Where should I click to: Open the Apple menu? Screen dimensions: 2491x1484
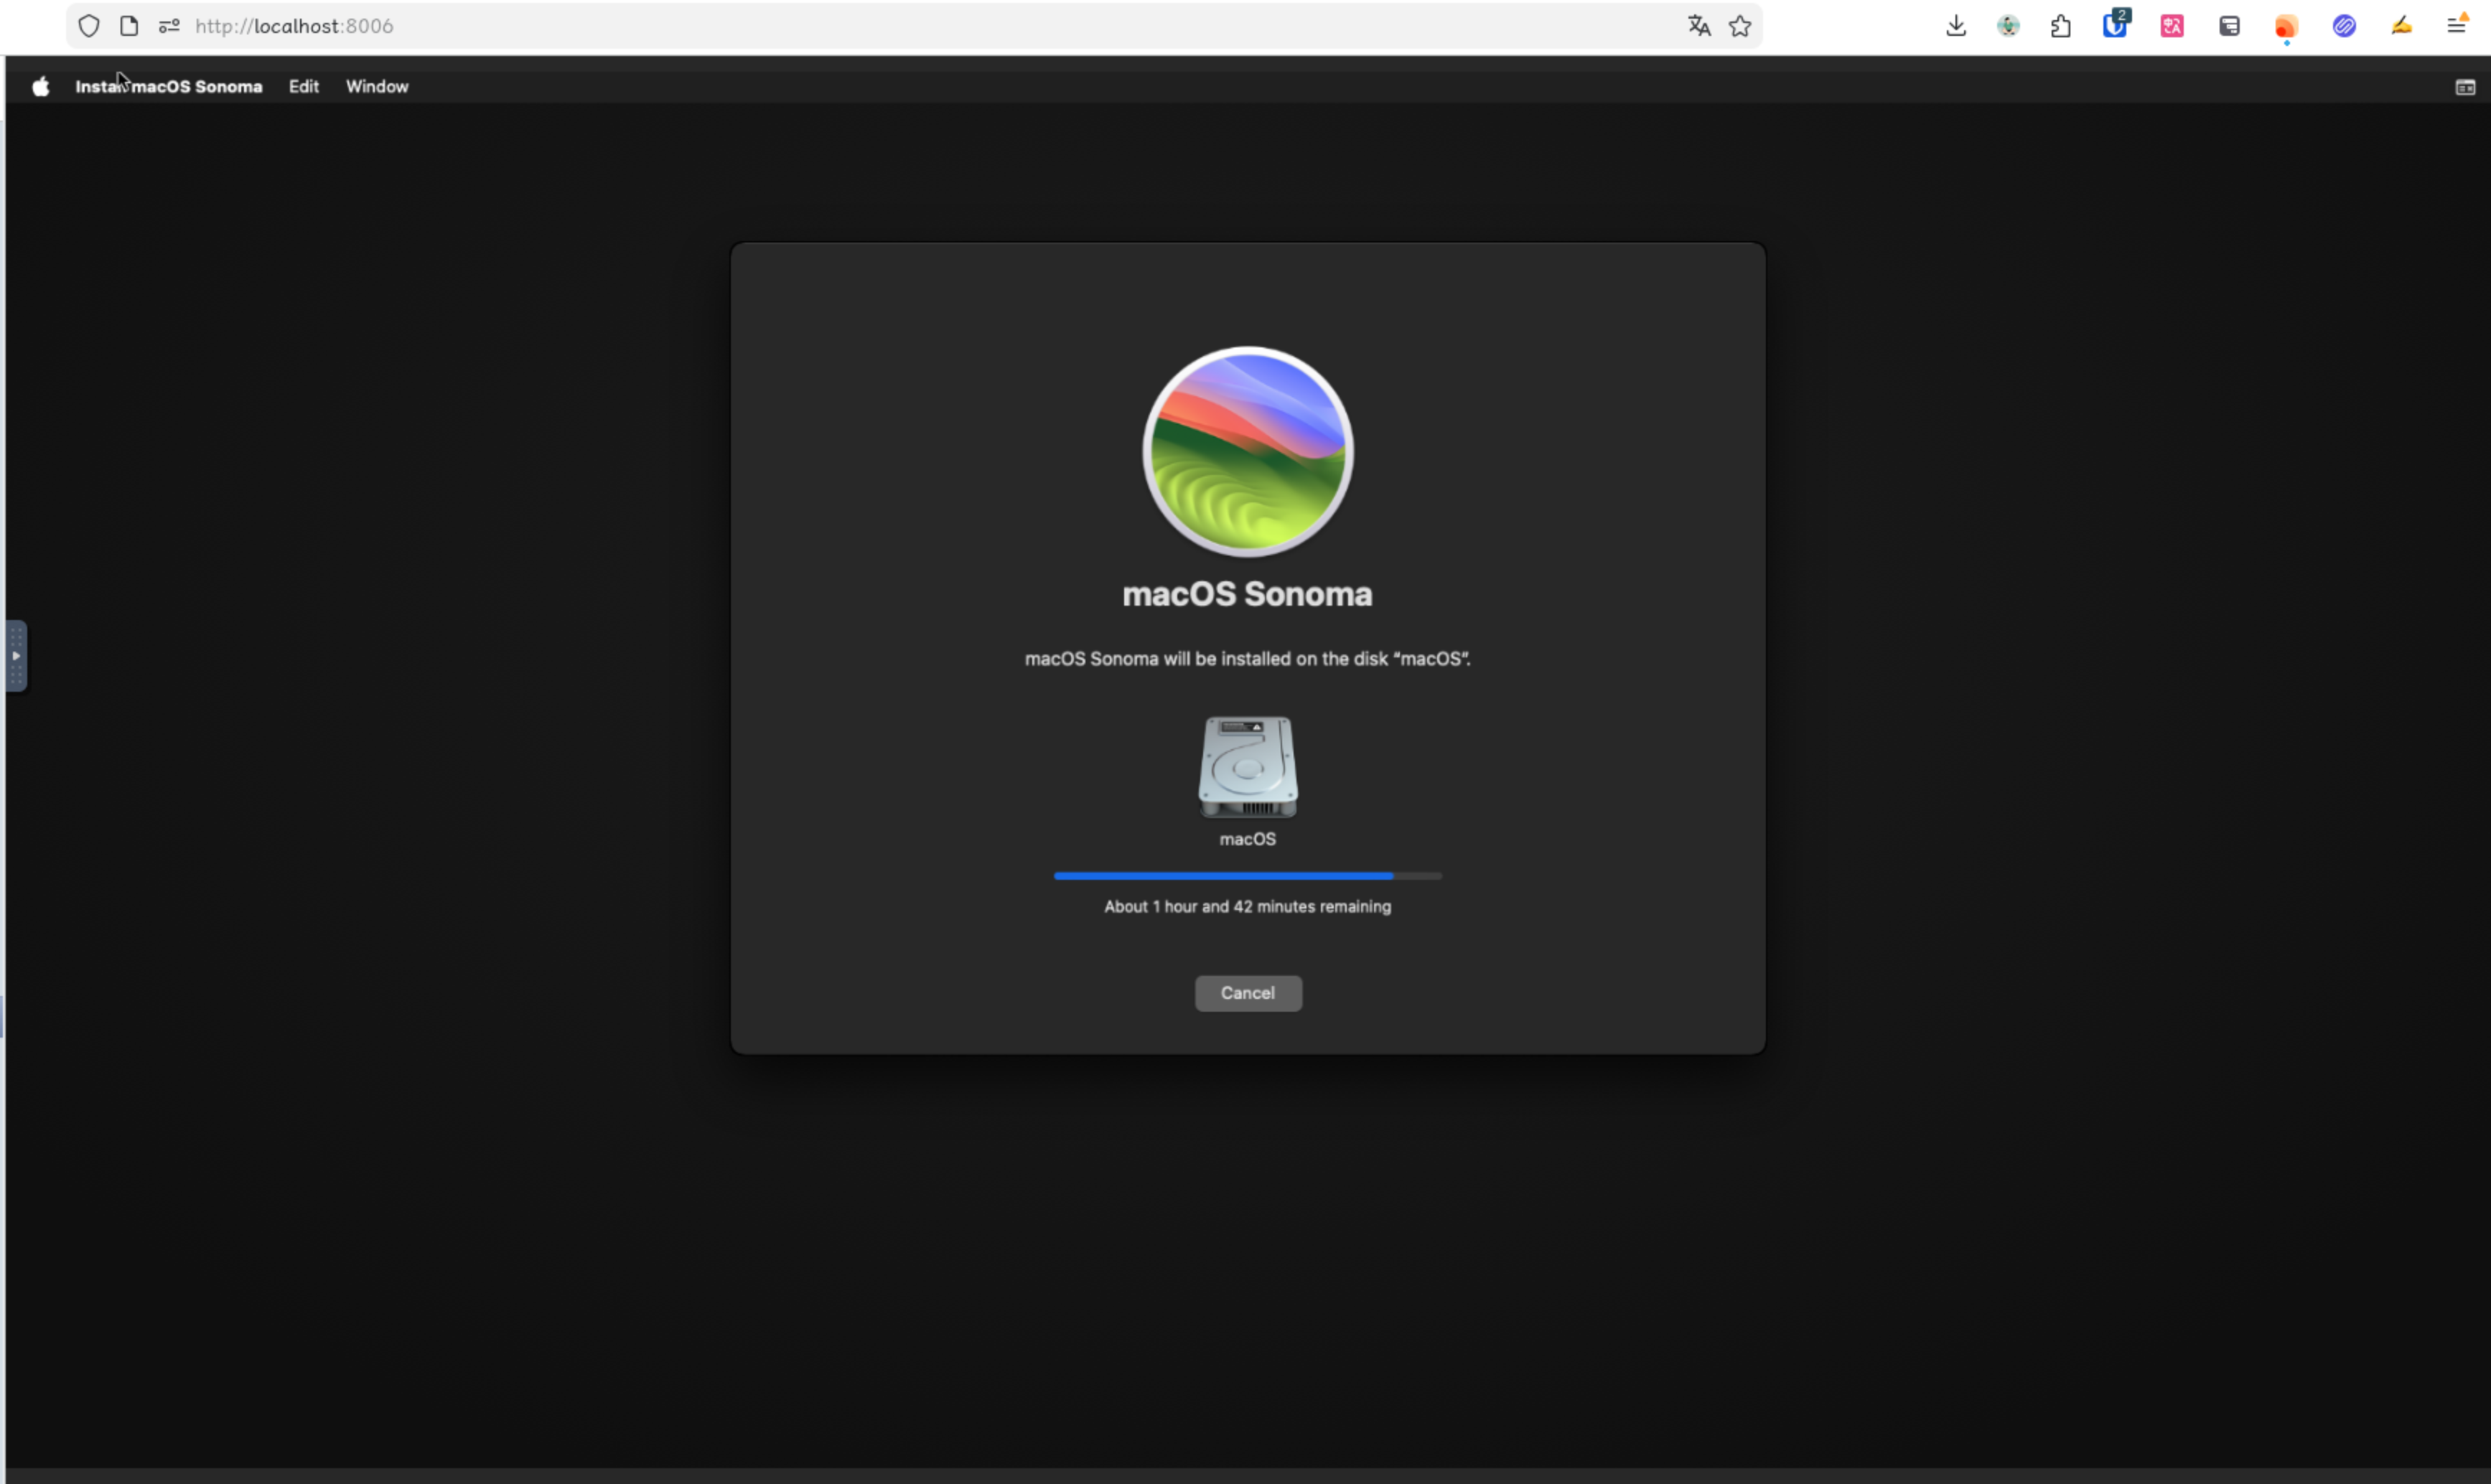(40, 87)
